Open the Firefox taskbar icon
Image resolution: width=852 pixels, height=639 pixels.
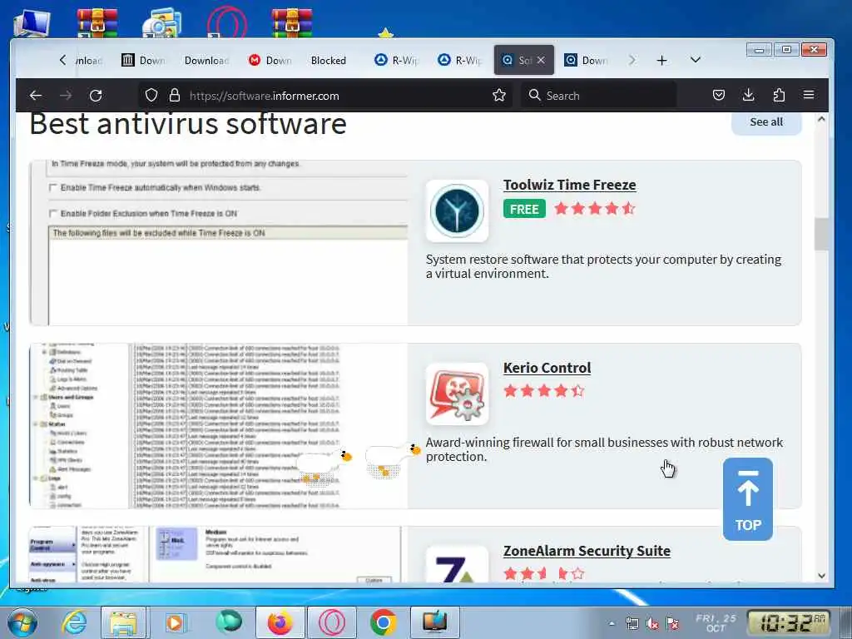click(280, 622)
